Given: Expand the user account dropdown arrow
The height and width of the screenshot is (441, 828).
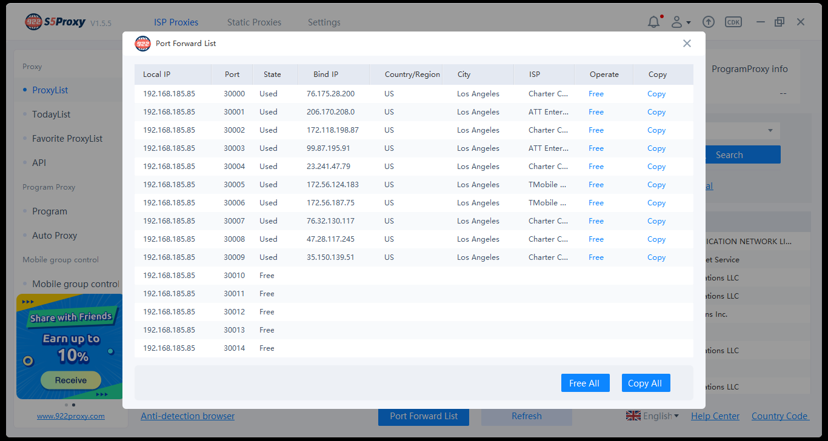Looking at the screenshot, I should click(687, 23).
